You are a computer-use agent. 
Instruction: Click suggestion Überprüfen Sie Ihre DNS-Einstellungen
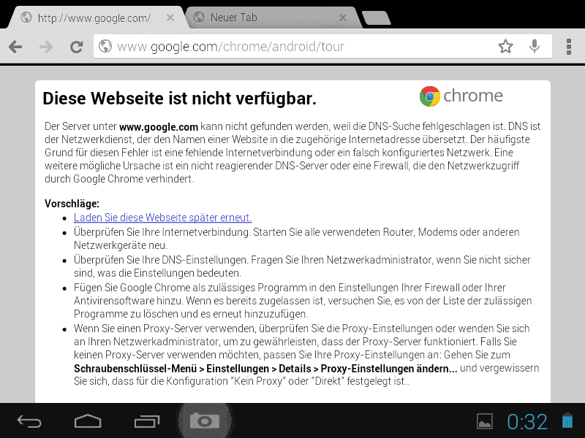(x=302, y=266)
